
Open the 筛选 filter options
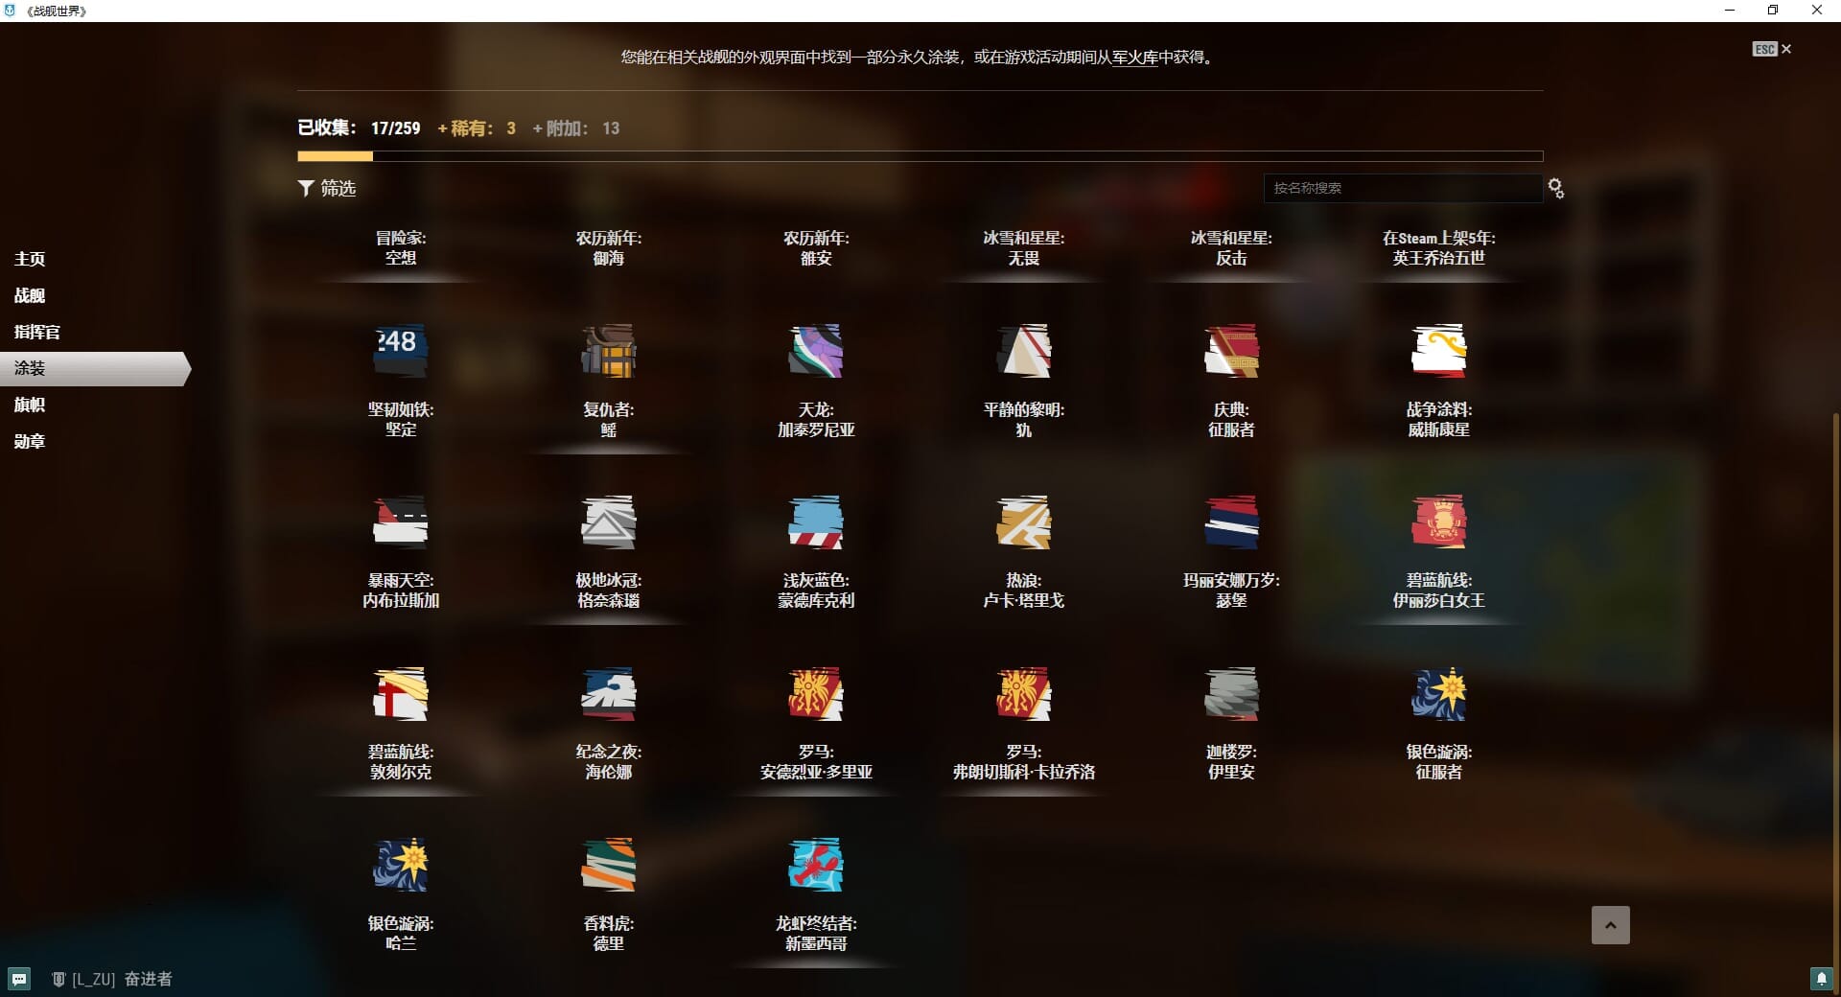click(327, 189)
